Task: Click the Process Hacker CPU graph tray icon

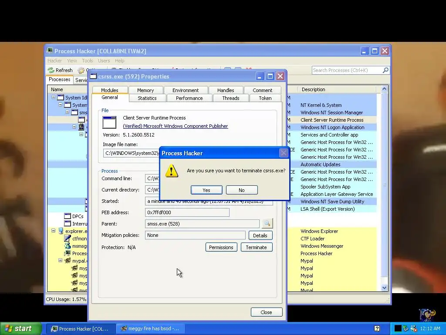Action: pyautogui.click(x=398, y=328)
